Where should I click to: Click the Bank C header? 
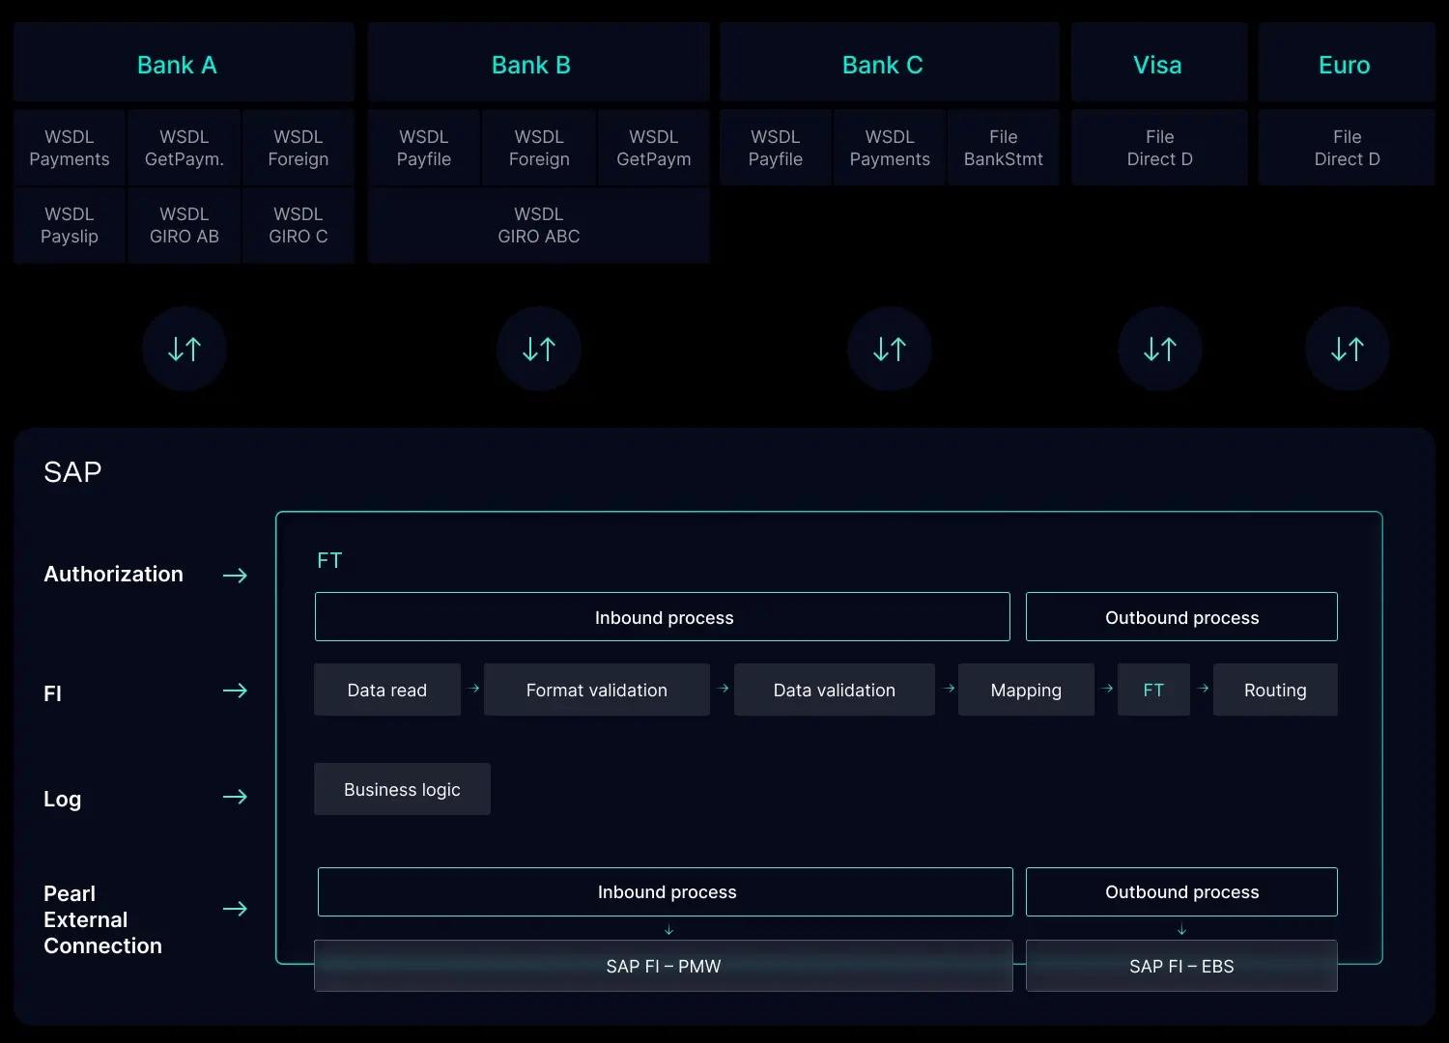(x=890, y=62)
